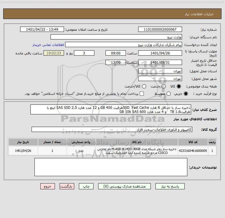Click the کد کالا column header
The image size is (225, 218).
coord(193,142)
